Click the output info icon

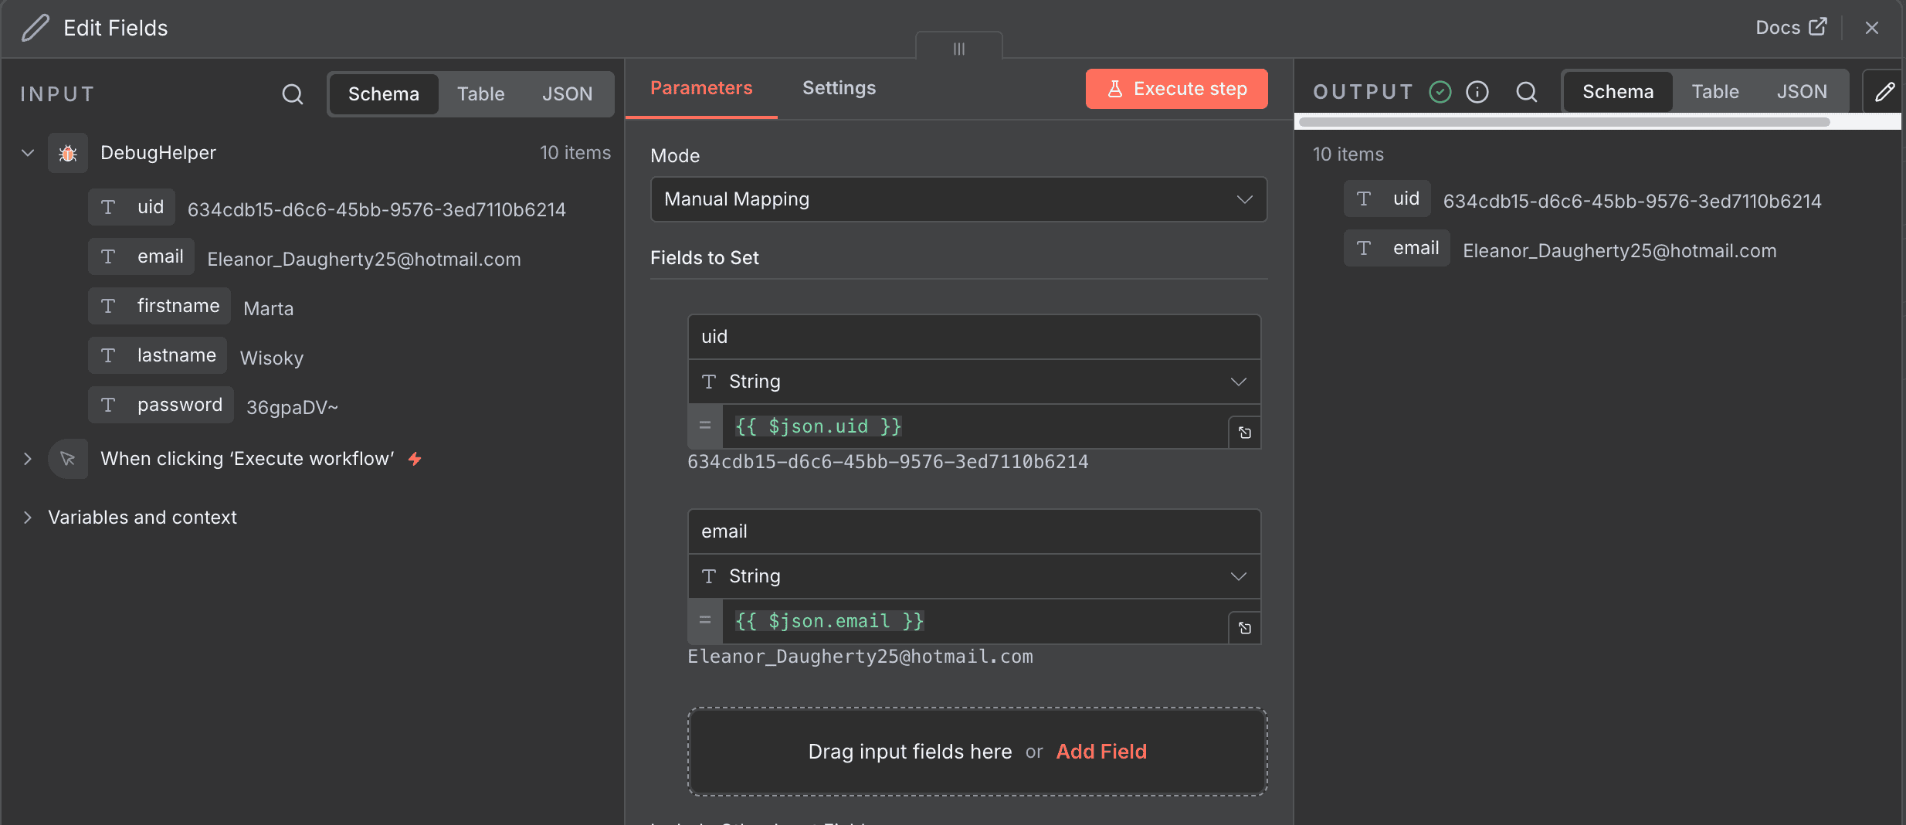pos(1477,92)
